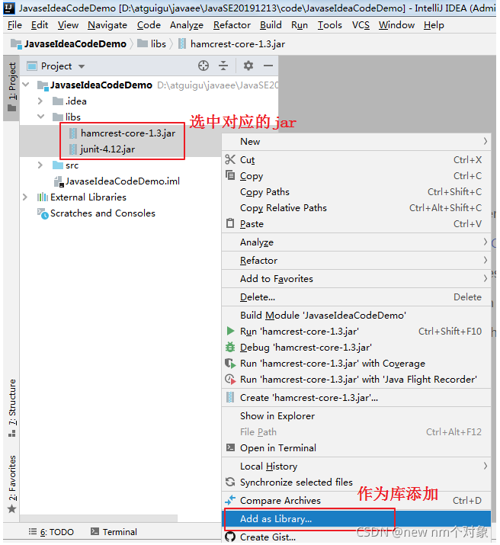Choose Show in Explorer

(x=356, y=415)
